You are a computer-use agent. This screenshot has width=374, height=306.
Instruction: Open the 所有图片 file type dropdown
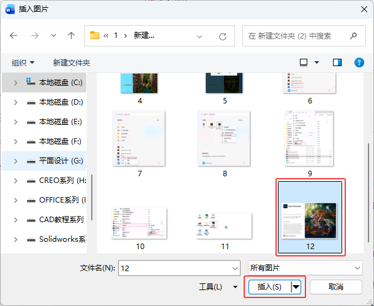pyautogui.click(x=305, y=268)
